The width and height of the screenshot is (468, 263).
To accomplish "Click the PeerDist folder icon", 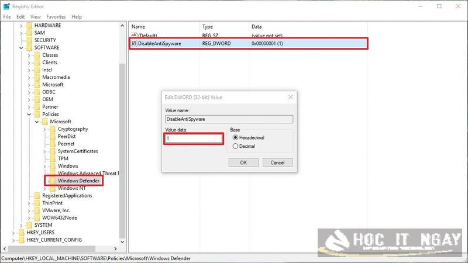I will coord(53,137).
